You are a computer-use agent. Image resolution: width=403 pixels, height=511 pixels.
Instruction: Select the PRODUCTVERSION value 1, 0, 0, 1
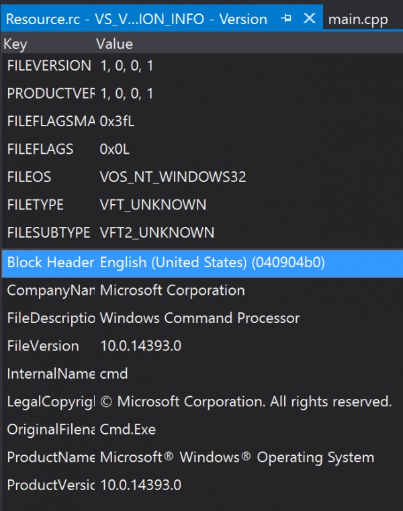coord(126,94)
